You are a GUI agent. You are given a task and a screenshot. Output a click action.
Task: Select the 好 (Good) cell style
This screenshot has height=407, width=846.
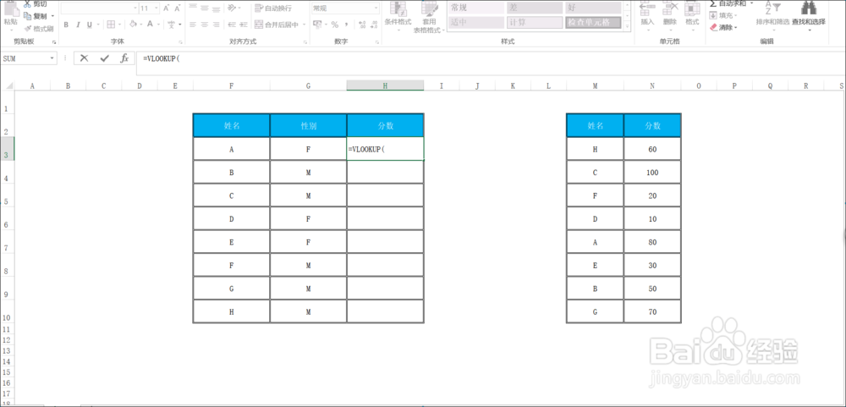593,8
